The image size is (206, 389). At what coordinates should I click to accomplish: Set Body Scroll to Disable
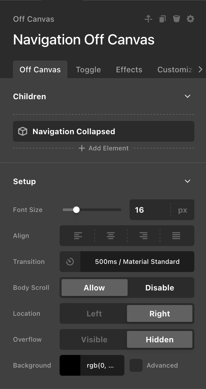[x=160, y=288]
